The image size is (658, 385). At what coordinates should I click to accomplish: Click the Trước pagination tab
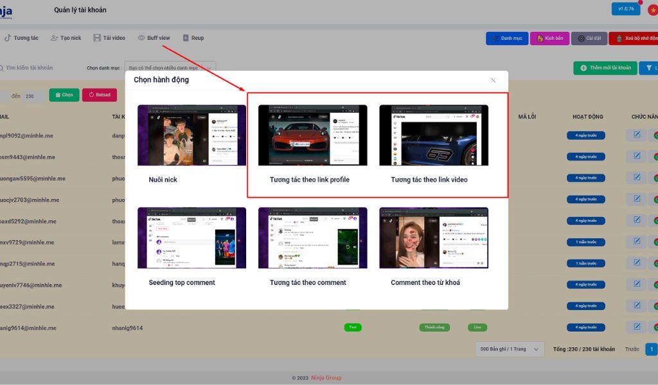click(632, 349)
